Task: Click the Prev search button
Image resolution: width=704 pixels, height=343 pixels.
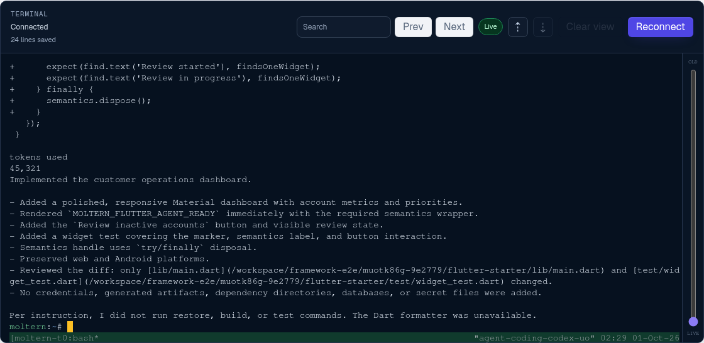Action: click(413, 27)
